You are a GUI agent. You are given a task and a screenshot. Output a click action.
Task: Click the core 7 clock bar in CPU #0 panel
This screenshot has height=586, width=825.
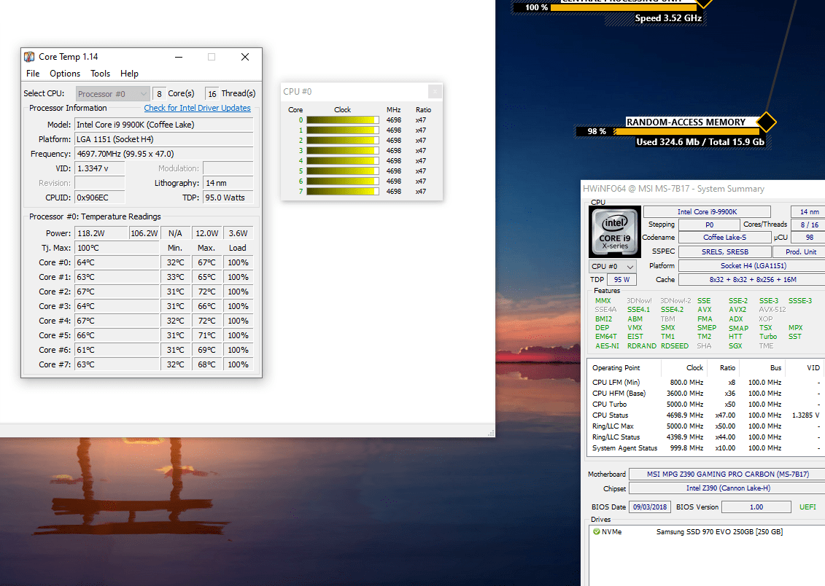click(343, 191)
